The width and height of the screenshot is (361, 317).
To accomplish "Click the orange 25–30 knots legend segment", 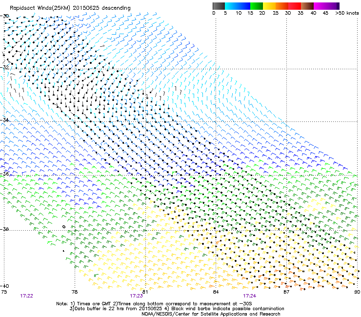I will click(282, 6).
